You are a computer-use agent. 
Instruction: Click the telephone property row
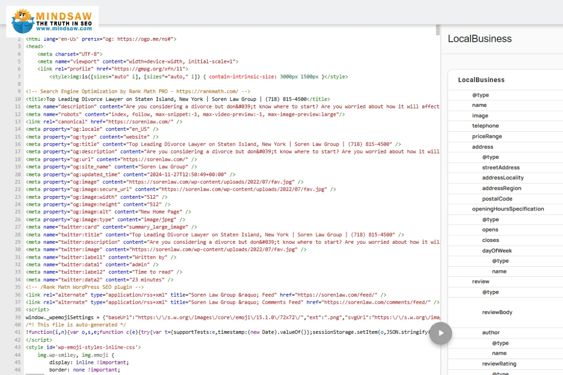(x=505, y=126)
